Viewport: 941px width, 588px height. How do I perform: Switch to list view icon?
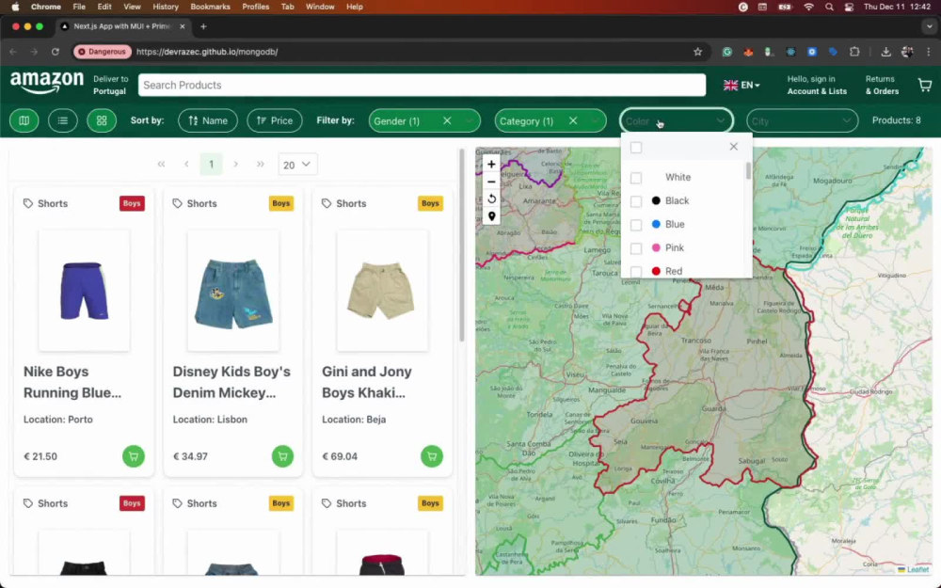click(x=62, y=120)
